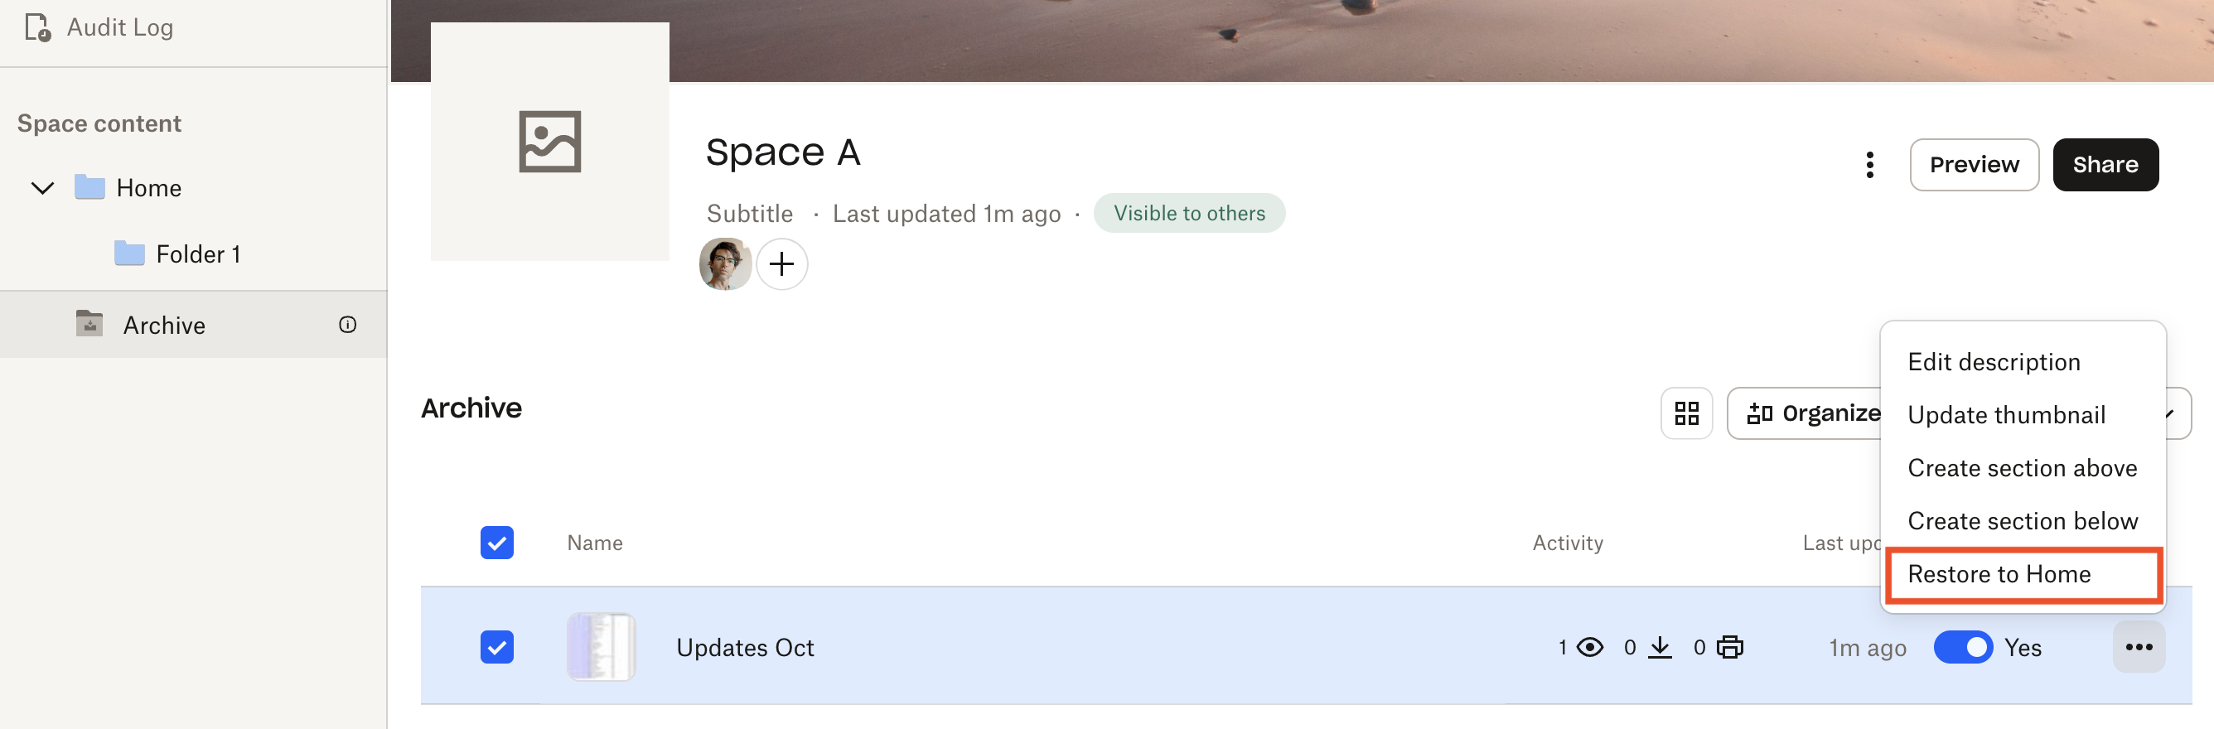Add a collaborator with the plus button
Viewport: 2214px width, 729px height.
(782, 264)
